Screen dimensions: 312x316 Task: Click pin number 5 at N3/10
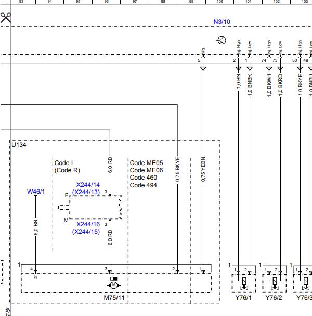coord(199,60)
